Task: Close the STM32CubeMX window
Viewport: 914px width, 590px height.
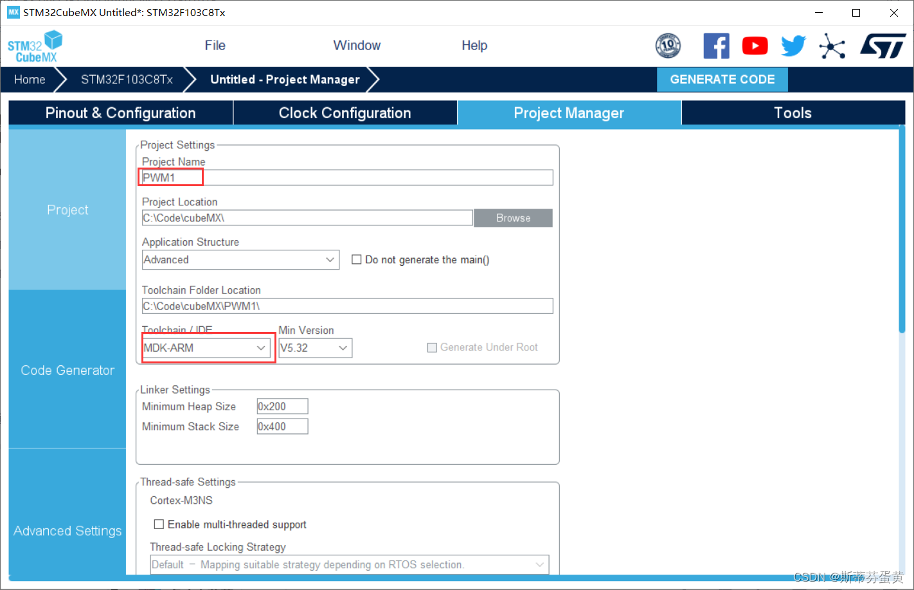Action: (x=894, y=12)
